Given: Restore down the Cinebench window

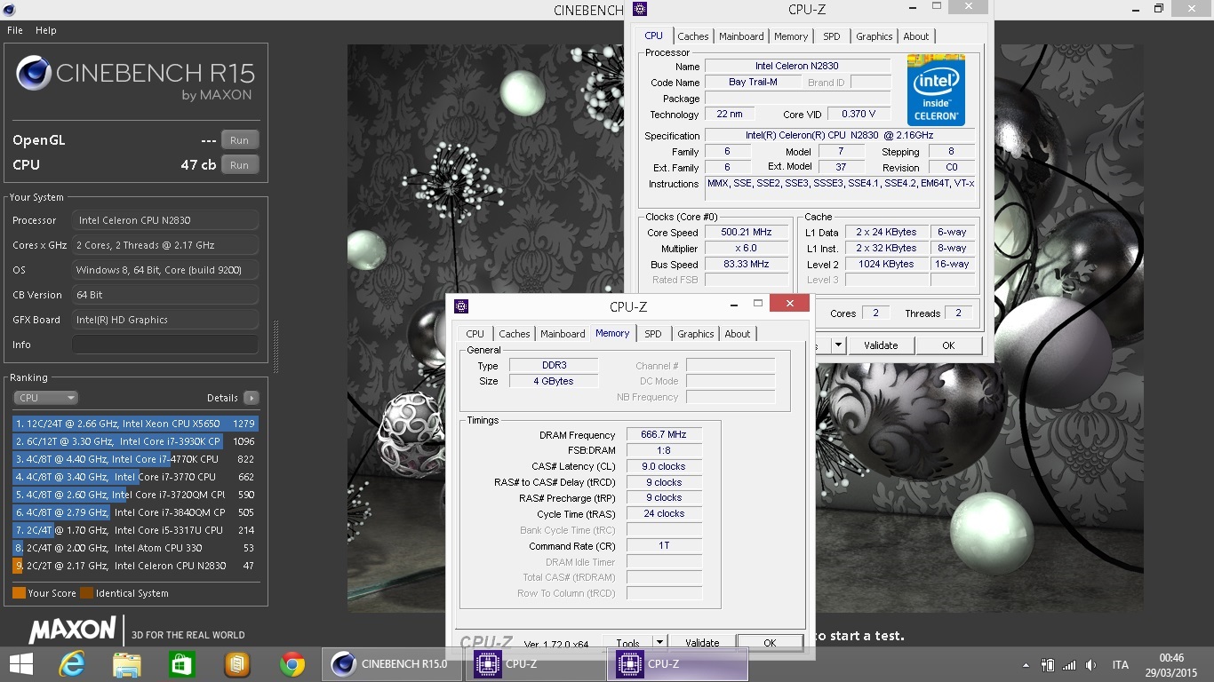Looking at the screenshot, I should (x=1158, y=9).
